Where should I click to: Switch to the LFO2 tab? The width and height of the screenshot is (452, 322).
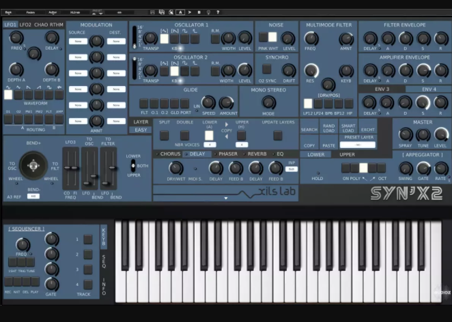pos(25,25)
